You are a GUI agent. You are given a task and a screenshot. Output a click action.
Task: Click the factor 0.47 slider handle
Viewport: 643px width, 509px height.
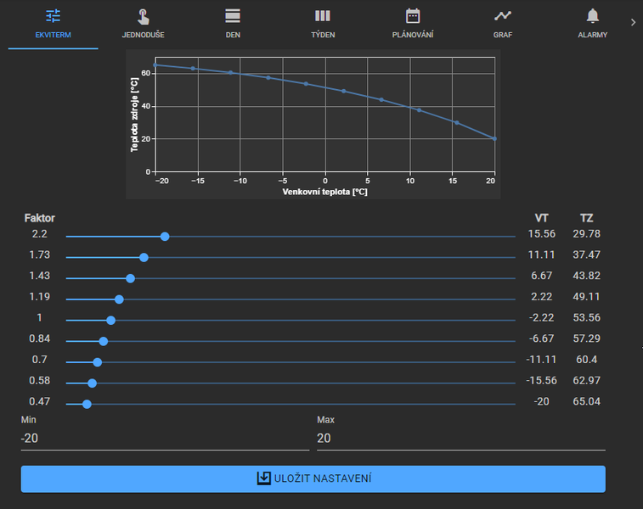[x=87, y=404]
